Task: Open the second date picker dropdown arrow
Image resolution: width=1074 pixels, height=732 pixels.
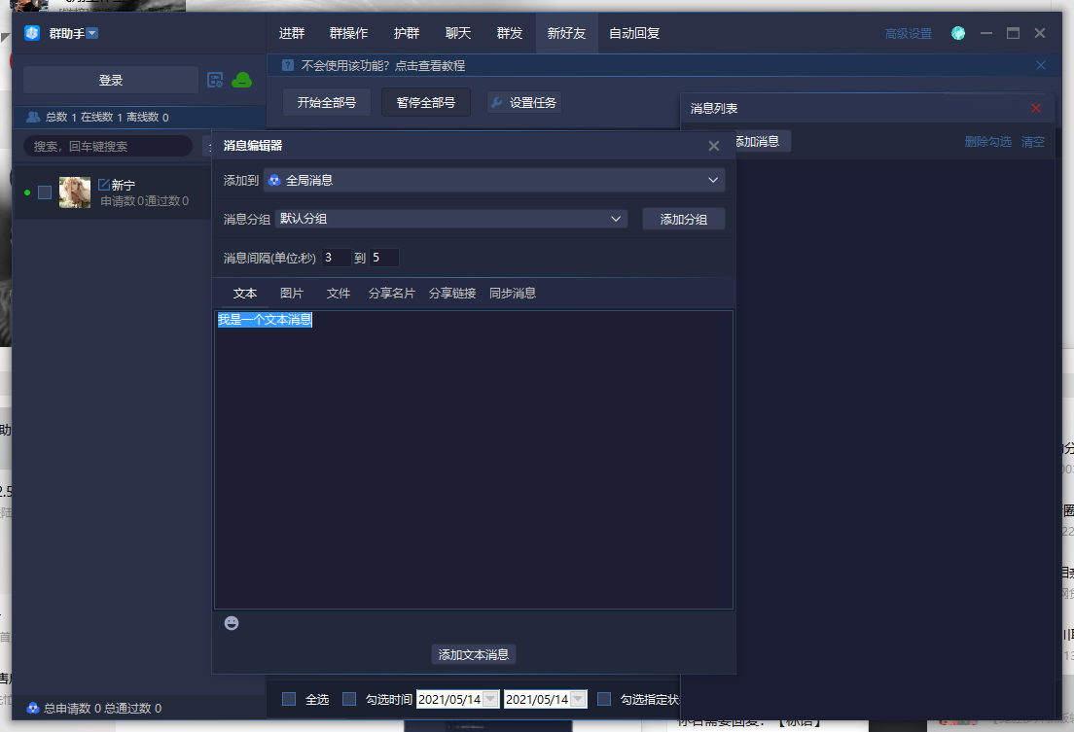Action: pos(578,699)
